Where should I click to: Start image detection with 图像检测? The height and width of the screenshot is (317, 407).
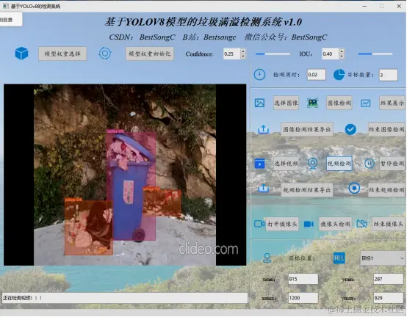339,103
